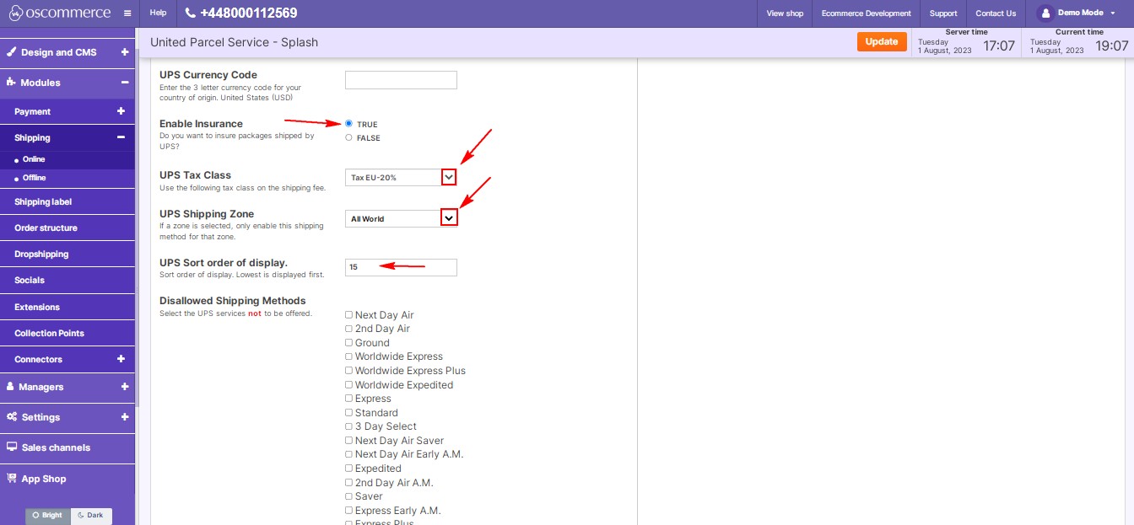Open the Shipping label menu item
The image size is (1134, 525).
43,202
